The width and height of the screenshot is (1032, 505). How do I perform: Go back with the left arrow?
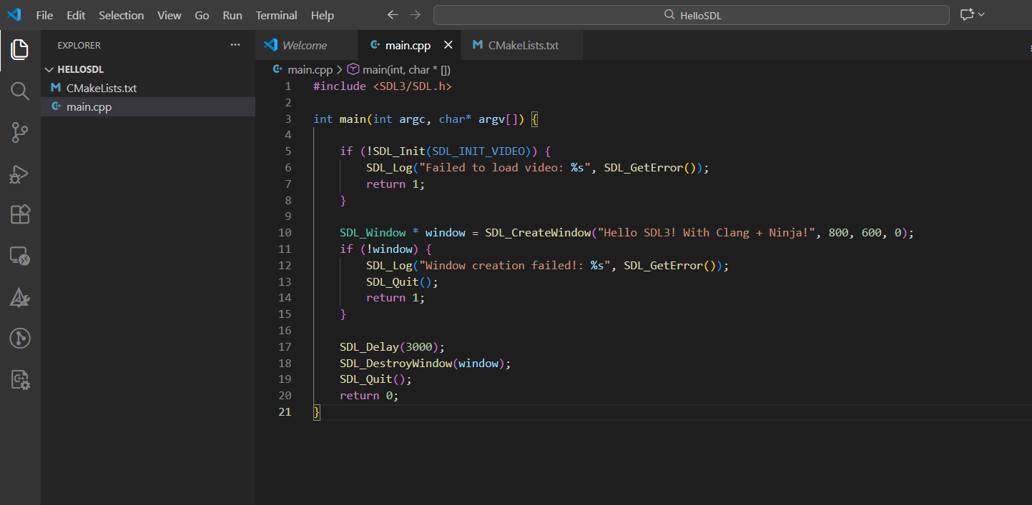393,15
